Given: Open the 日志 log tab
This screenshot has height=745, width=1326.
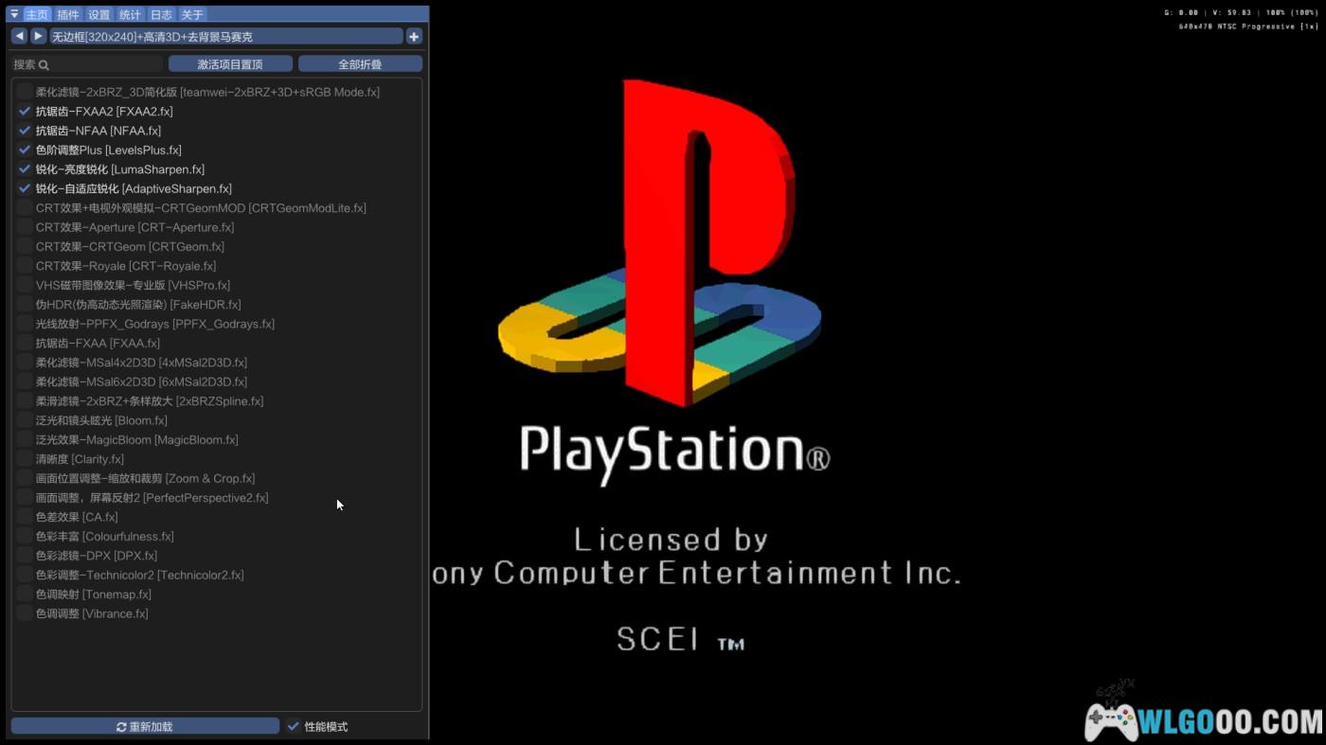Looking at the screenshot, I should [x=161, y=14].
